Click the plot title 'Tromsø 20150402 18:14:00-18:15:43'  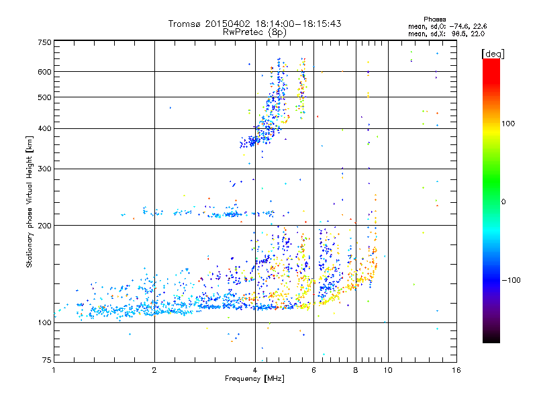point(254,24)
